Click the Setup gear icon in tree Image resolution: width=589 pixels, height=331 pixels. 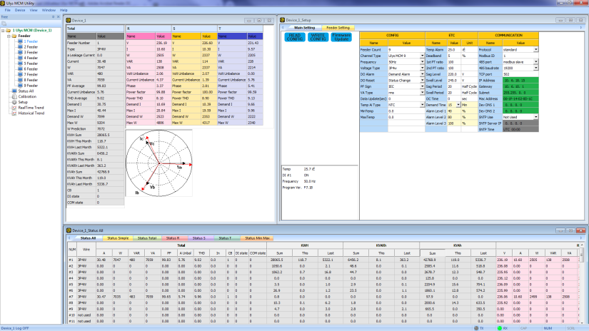(14, 102)
